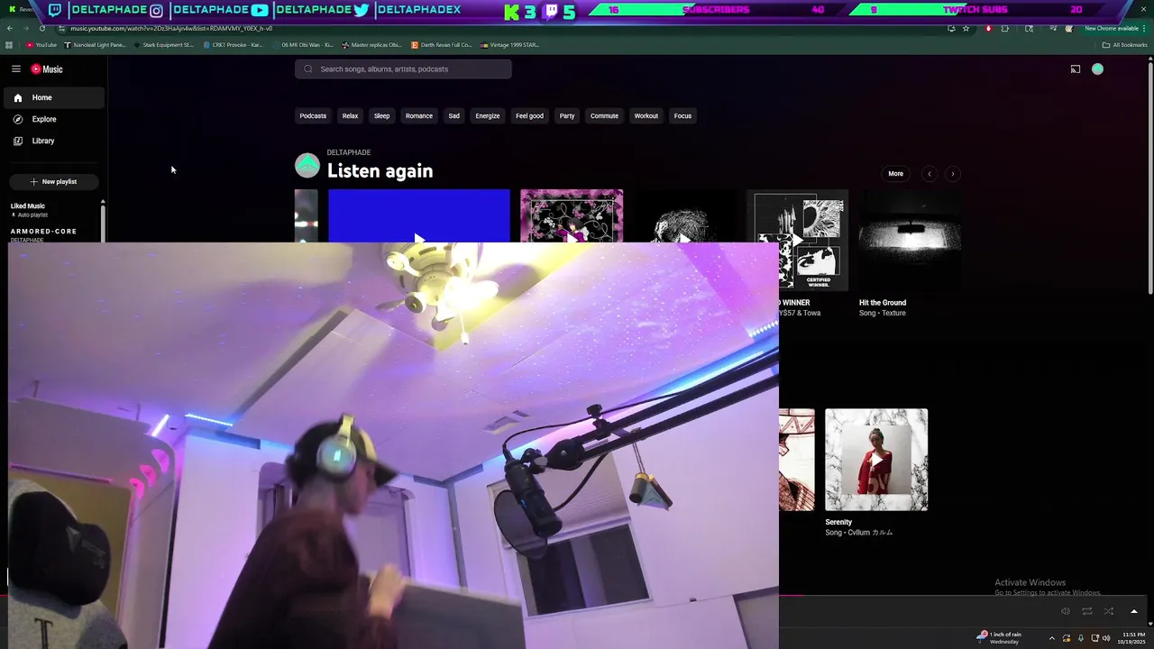Select the Romance mood chip
The image size is (1154, 649).
click(x=419, y=115)
